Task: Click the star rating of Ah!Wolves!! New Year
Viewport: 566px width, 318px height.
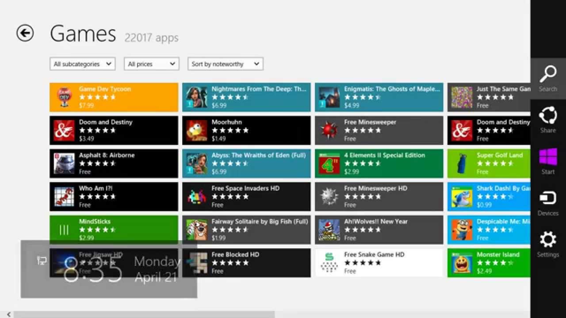Action: [x=363, y=230]
